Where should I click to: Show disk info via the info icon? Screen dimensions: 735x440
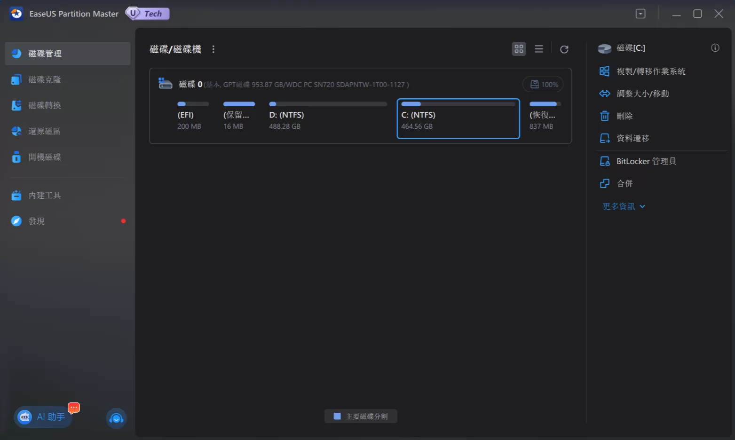pyautogui.click(x=715, y=48)
